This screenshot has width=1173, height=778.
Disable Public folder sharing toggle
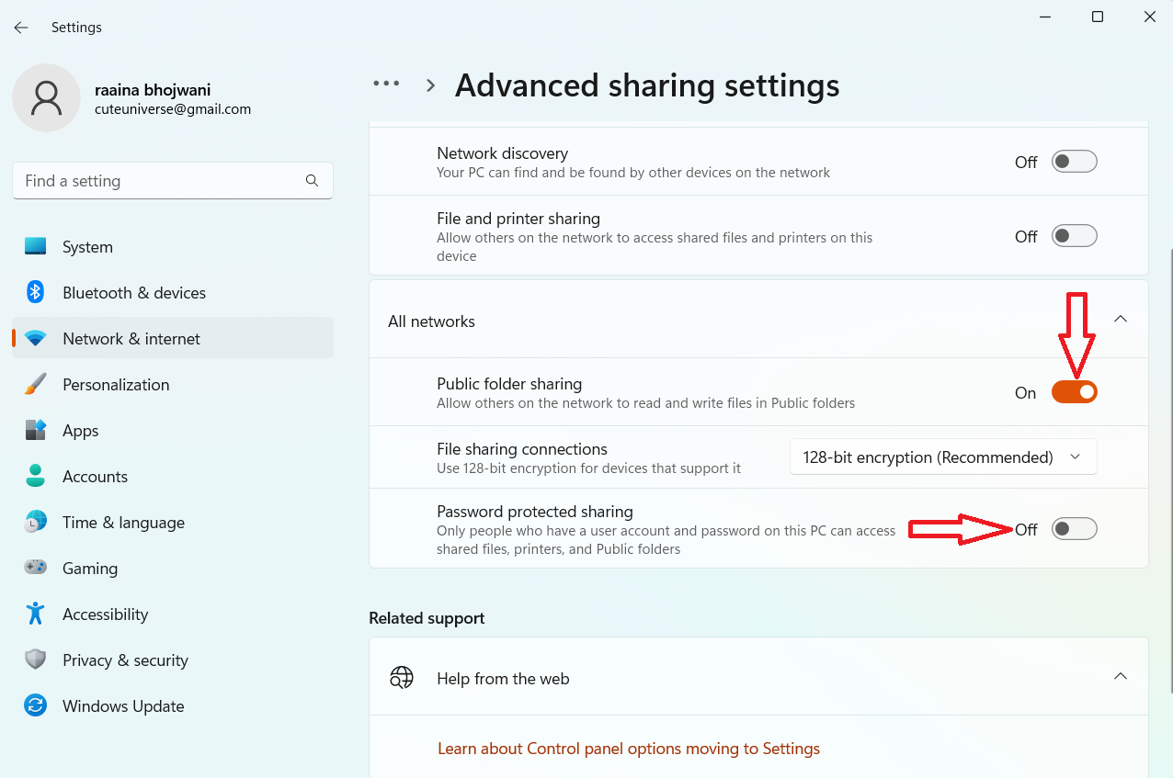coord(1074,392)
